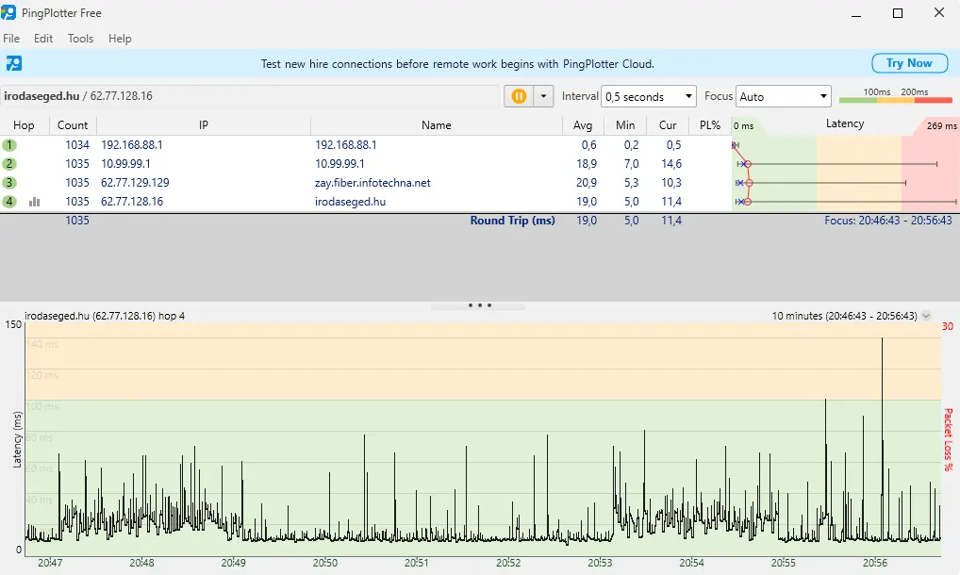Expand the 10 minutes timeline graph chevron
960x575 pixels.
(x=926, y=317)
